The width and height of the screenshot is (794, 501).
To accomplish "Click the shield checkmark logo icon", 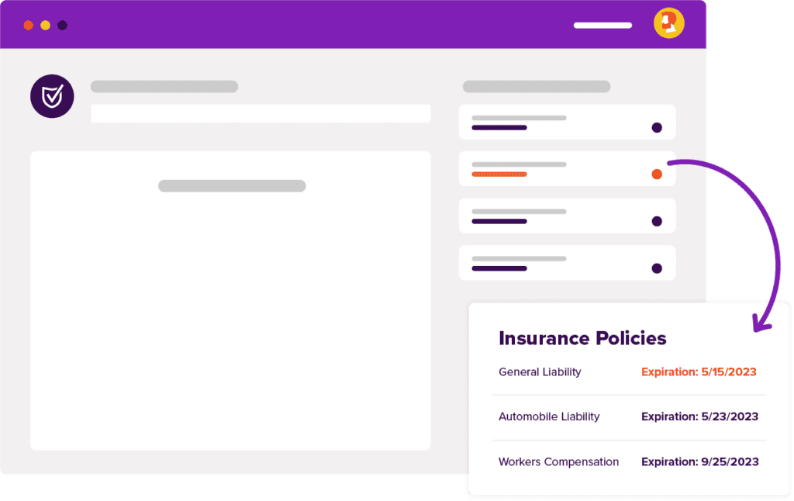I will coord(52,96).
